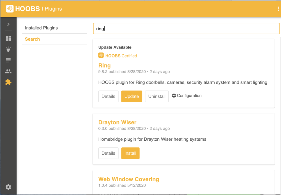281x195 pixels.
Task: Open the Users icon in sidebar
Action: click(8, 71)
